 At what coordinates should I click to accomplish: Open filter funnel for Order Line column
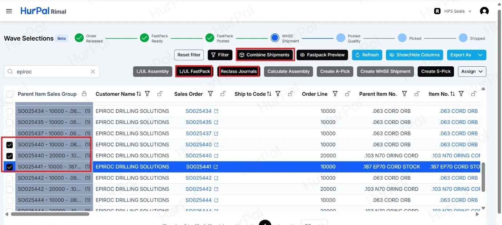pyautogui.click(x=335, y=94)
